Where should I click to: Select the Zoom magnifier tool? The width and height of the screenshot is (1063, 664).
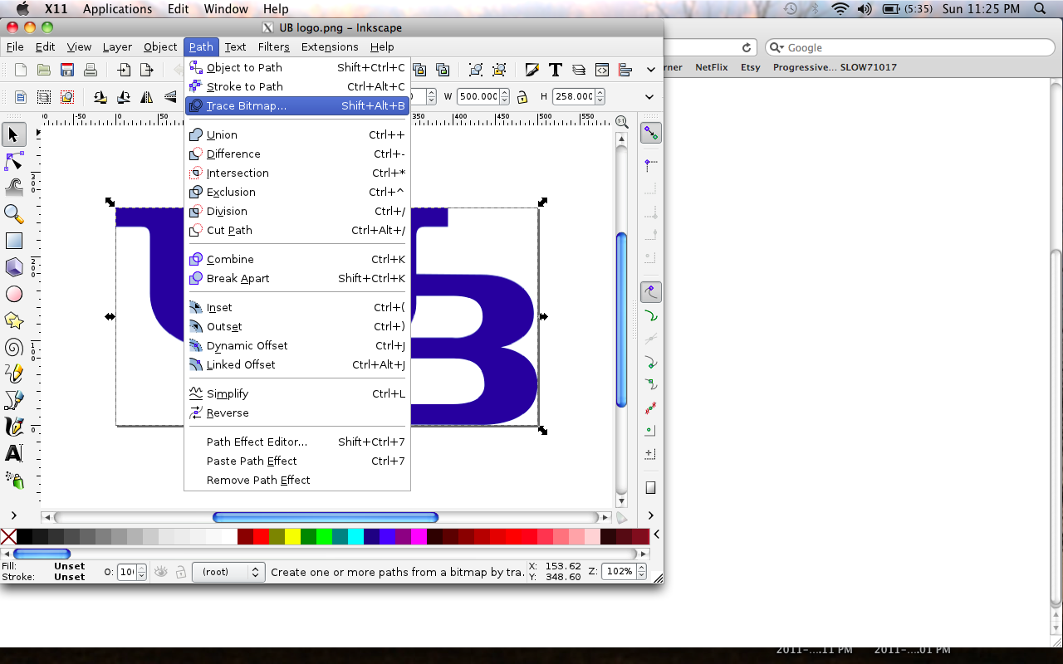click(14, 214)
